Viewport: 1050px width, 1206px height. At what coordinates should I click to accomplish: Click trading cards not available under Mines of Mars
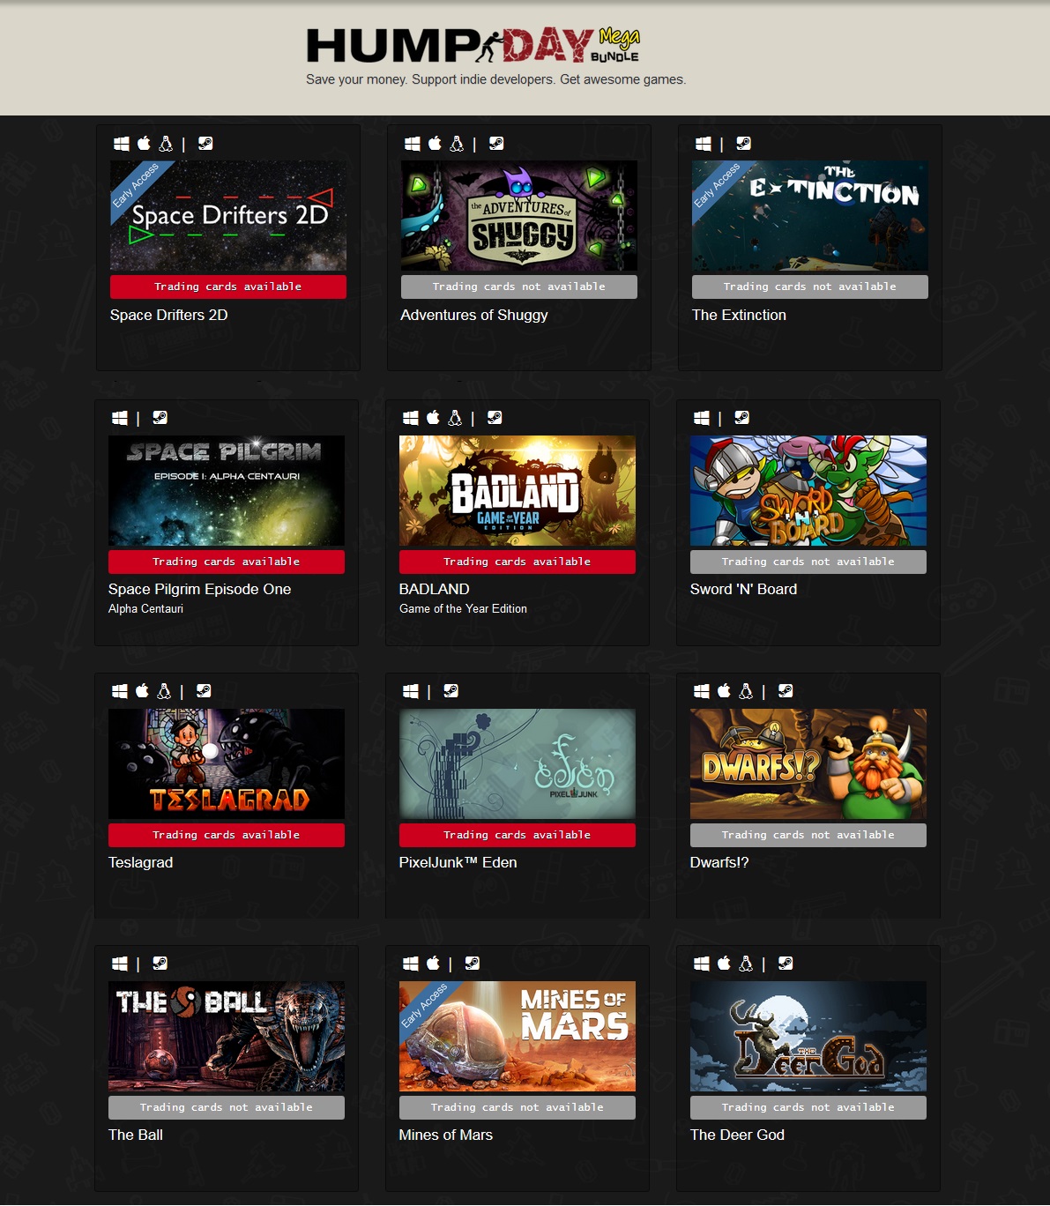pyautogui.click(x=518, y=1107)
